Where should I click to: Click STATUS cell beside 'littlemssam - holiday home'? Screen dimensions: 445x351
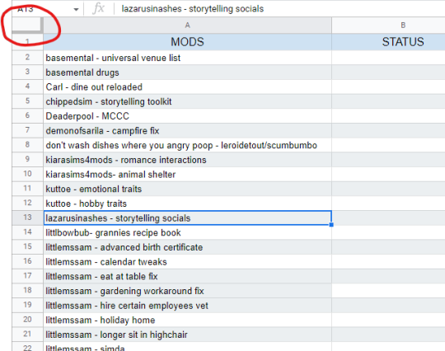click(388, 320)
